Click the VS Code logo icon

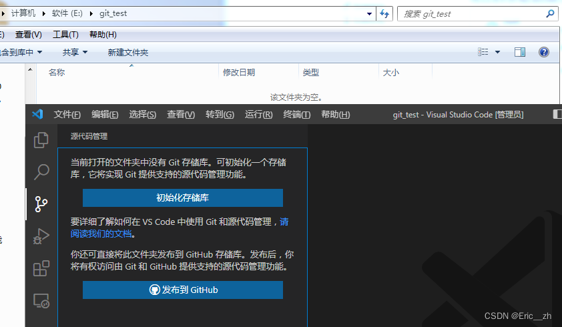click(x=37, y=114)
